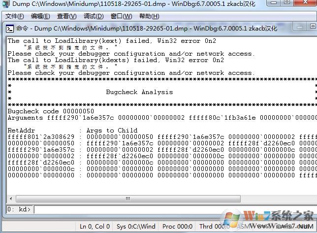
Task: Open the 查看(V) menu
Action: tap(67, 16)
